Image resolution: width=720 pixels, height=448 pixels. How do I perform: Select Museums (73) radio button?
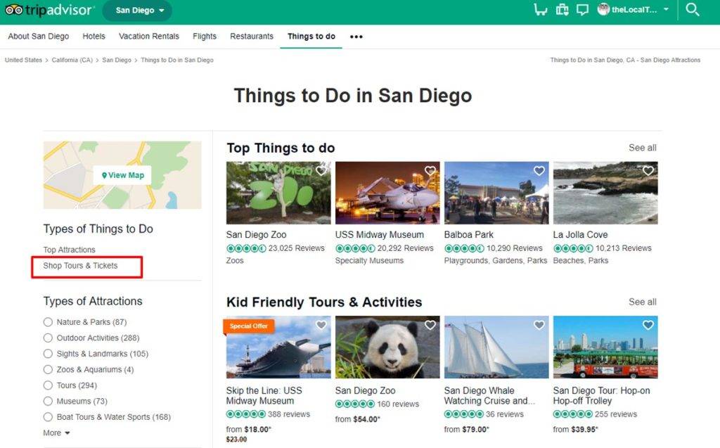48,401
